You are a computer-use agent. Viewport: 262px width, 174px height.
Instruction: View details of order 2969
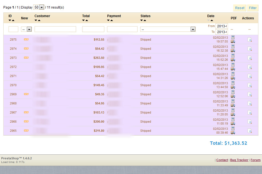click(x=250, y=94)
